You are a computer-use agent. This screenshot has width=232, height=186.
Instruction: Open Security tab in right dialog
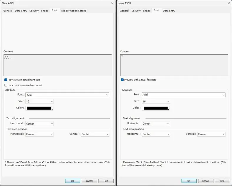136,11
